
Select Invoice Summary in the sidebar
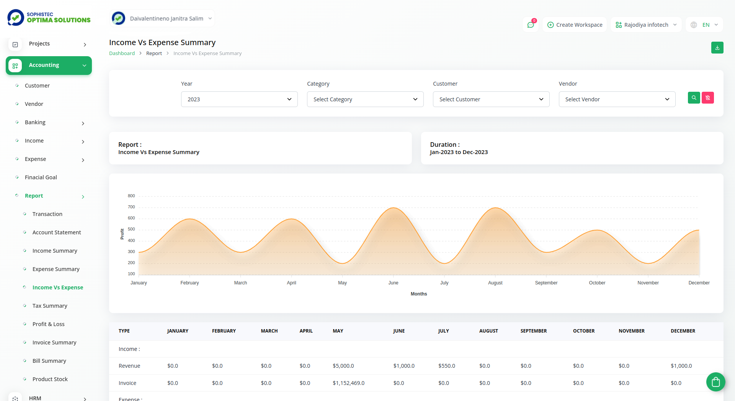(x=54, y=343)
